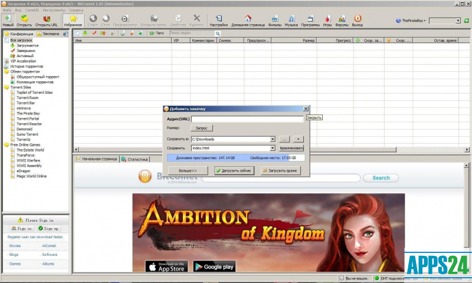Click task list horizontal scrollbar right arrow
Image resolution: width=472 pixels, height=283 pixels.
[467, 149]
